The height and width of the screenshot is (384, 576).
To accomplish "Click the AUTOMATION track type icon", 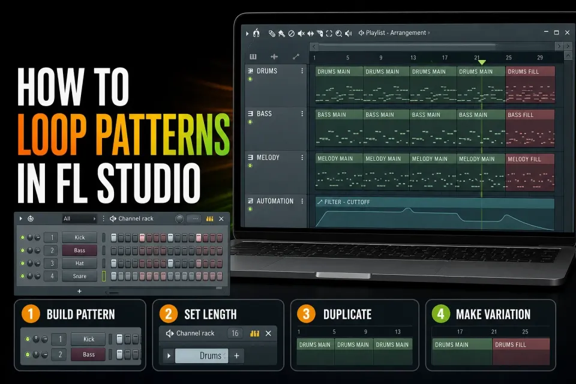I will 251,201.
